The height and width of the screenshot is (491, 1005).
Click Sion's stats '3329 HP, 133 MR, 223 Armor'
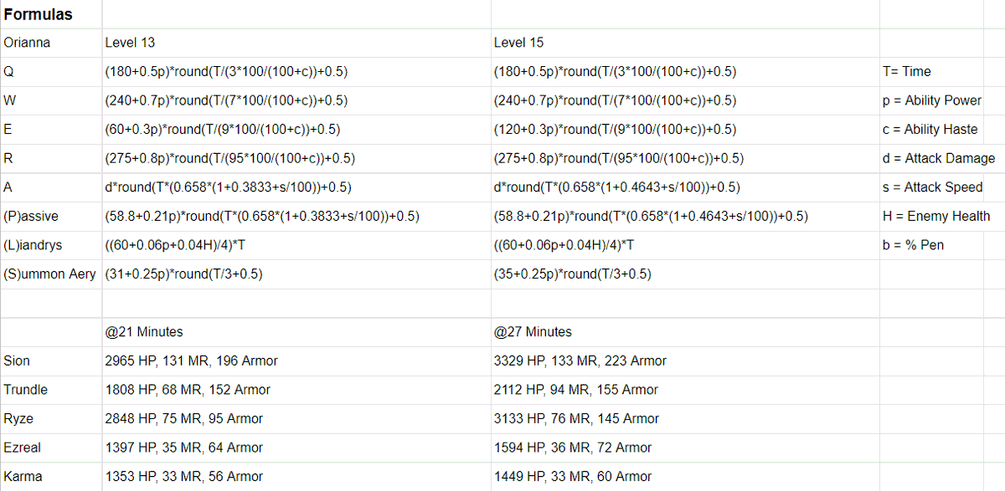(684, 361)
